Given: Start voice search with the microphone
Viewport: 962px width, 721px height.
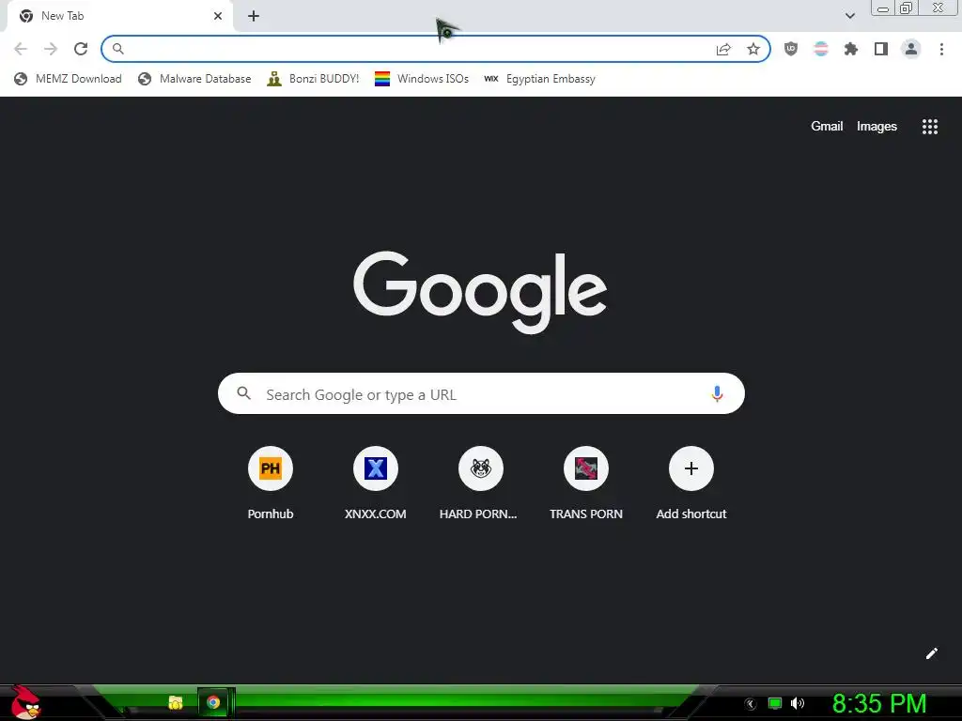Looking at the screenshot, I should point(717,393).
